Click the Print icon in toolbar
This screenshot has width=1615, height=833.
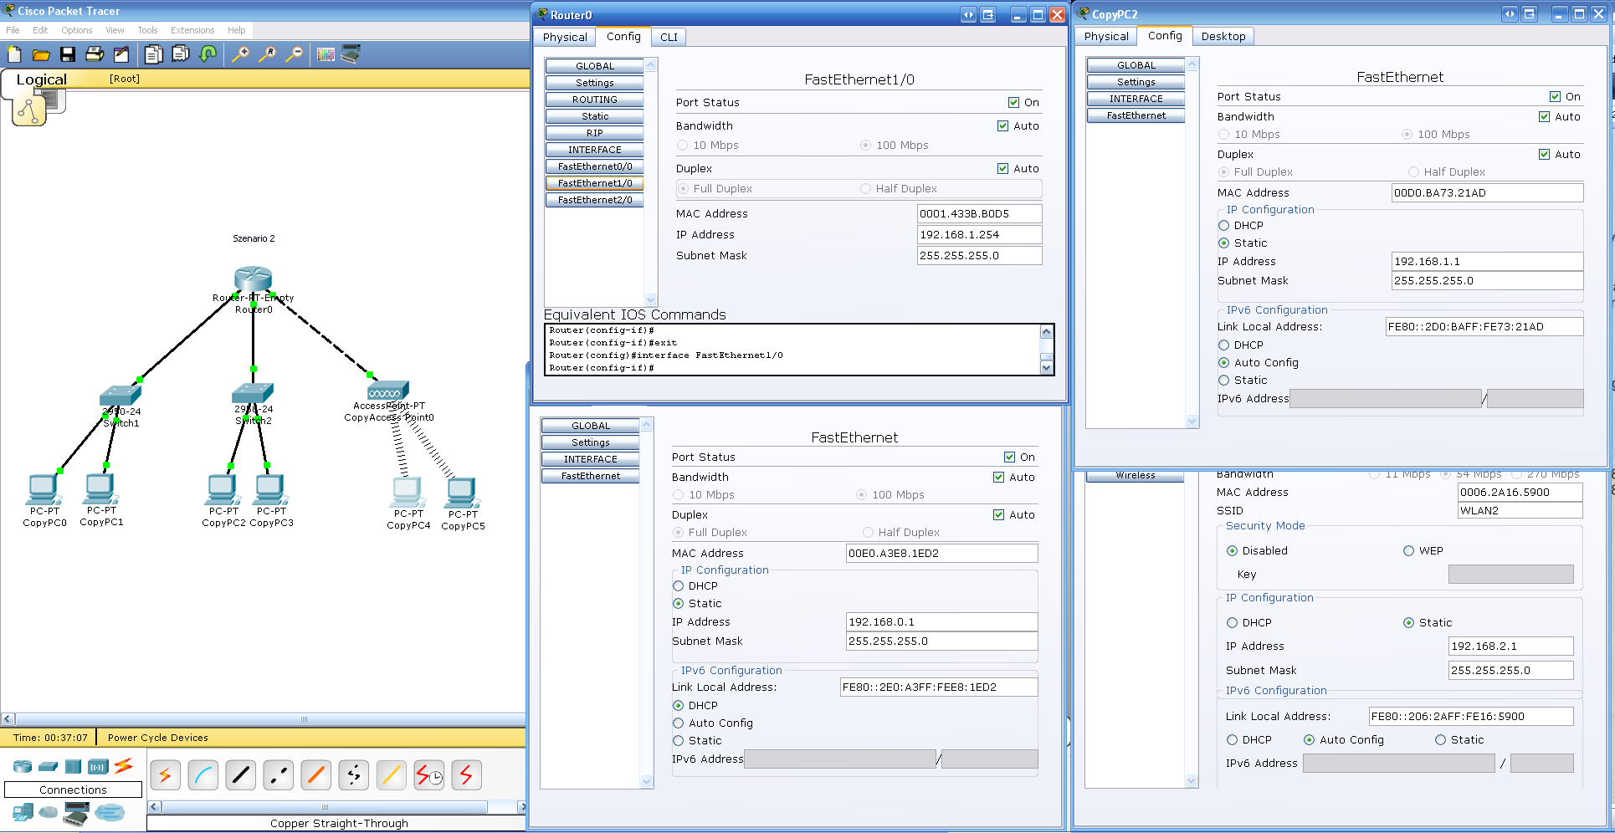click(x=95, y=54)
